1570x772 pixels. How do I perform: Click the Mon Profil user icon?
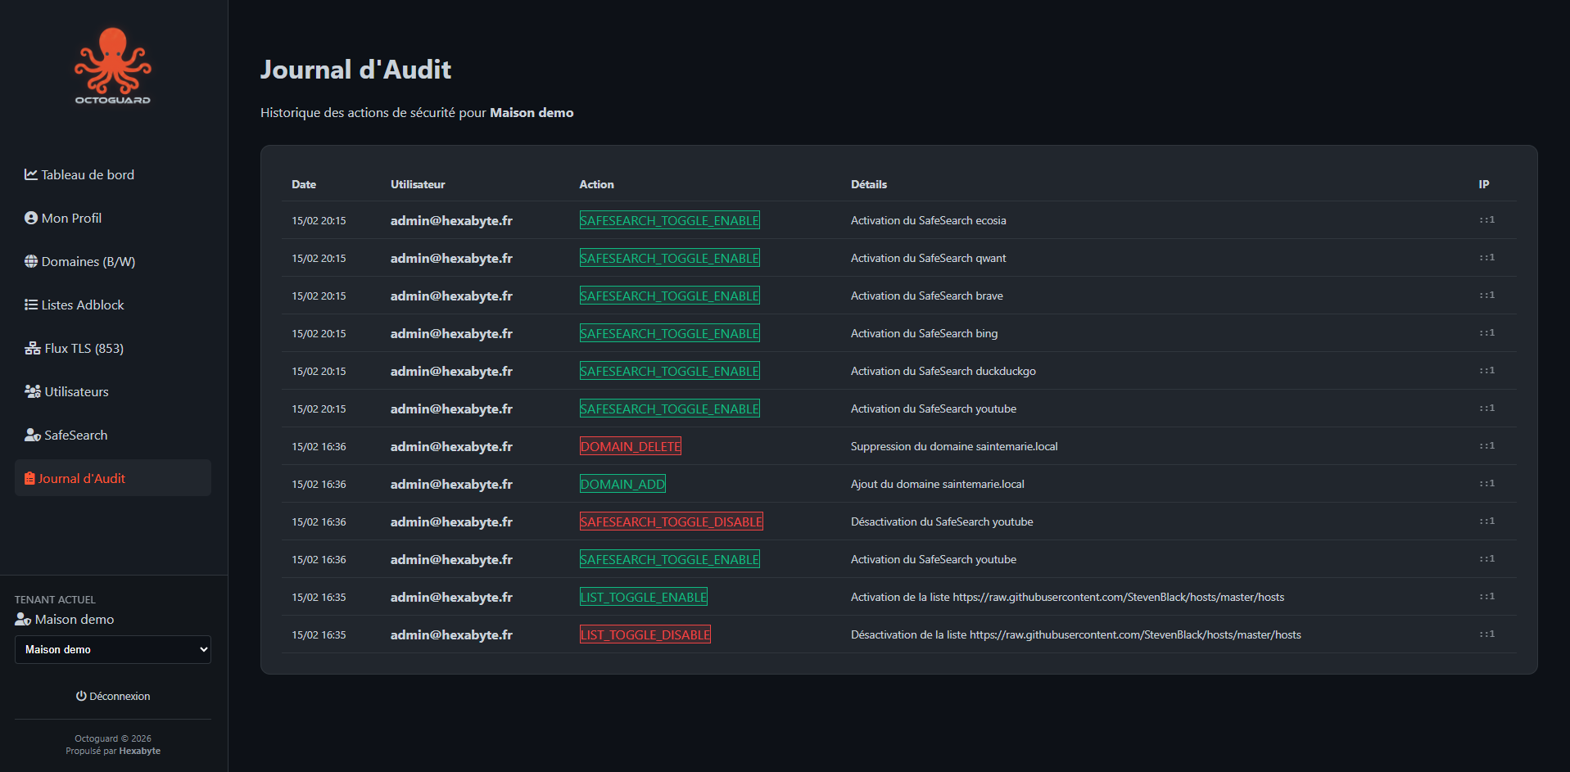31,218
